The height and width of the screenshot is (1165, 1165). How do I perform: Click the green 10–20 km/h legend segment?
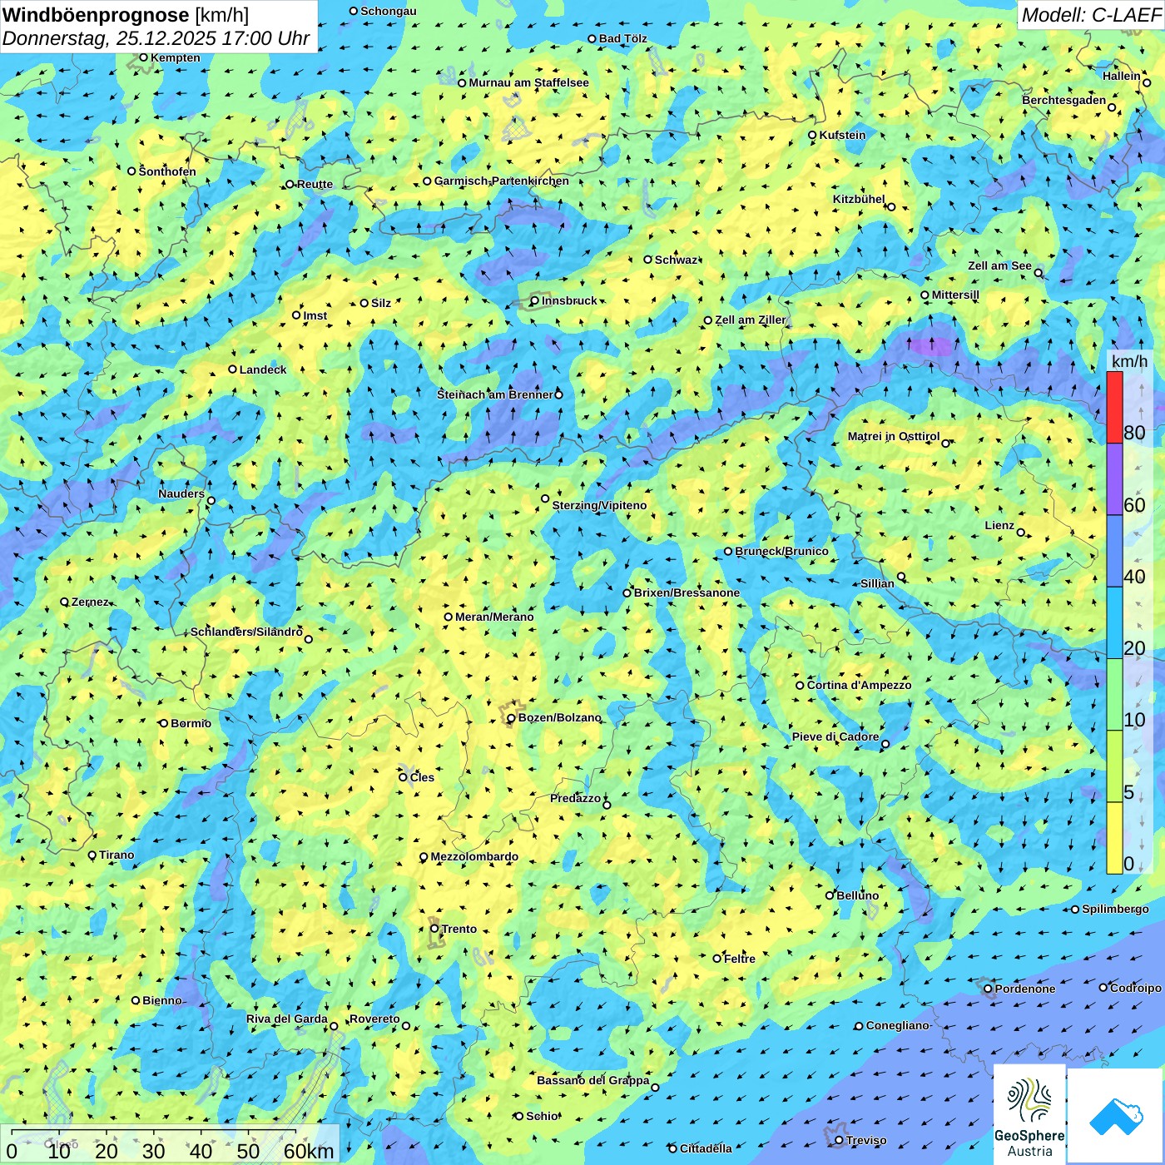click(1114, 695)
